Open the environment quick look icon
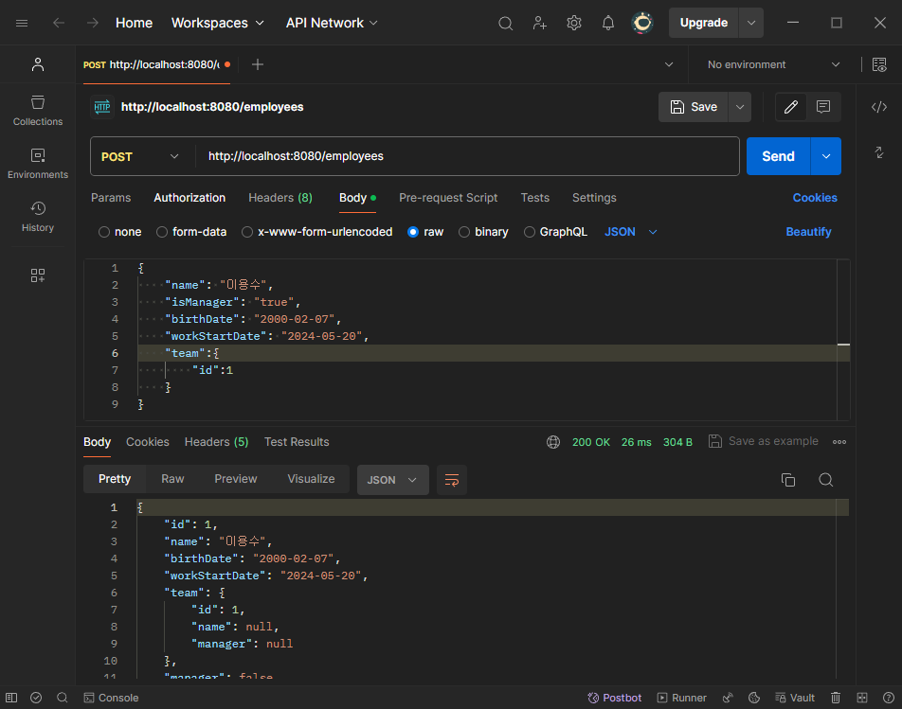Screen dimensions: 902x709 (x=879, y=64)
